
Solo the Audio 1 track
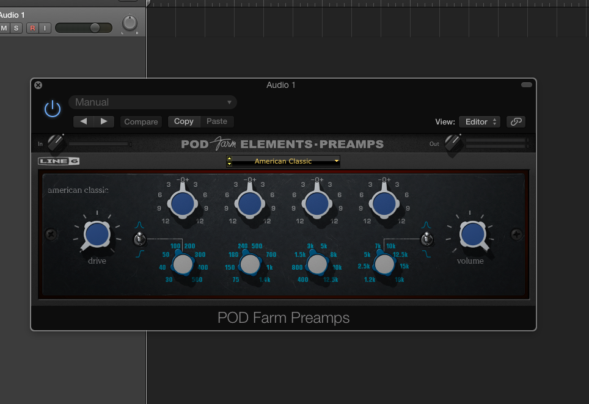[16, 28]
